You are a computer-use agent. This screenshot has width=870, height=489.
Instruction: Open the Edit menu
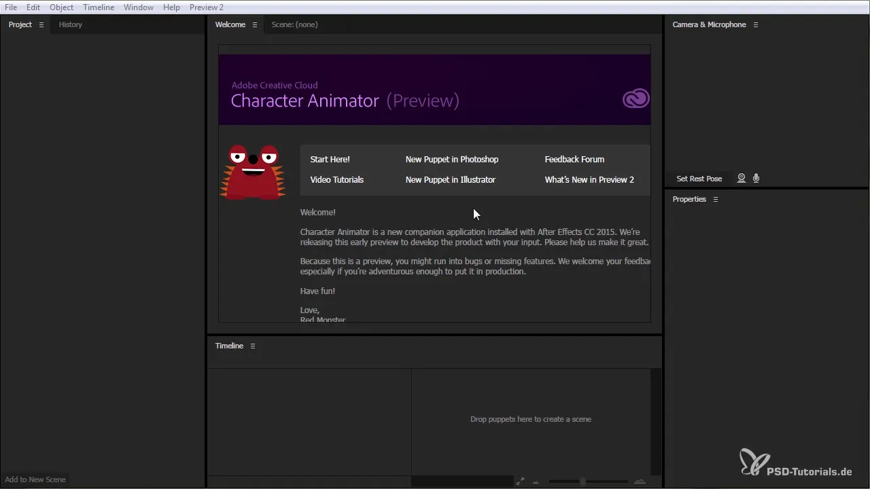pyautogui.click(x=33, y=7)
